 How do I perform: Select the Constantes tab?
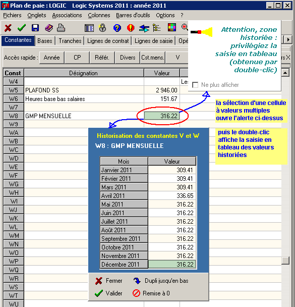pyautogui.click(x=18, y=40)
